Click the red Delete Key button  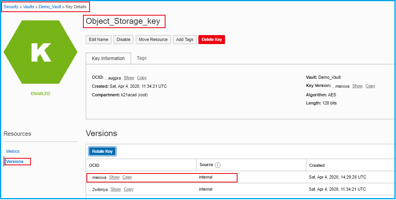coord(212,39)
